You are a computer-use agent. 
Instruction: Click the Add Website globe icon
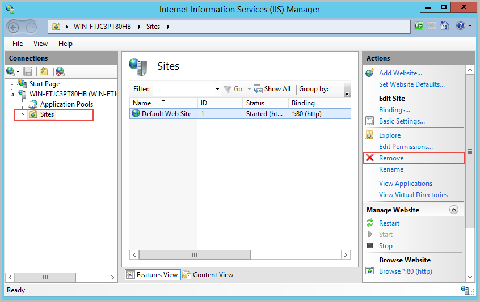click(370, 73)
